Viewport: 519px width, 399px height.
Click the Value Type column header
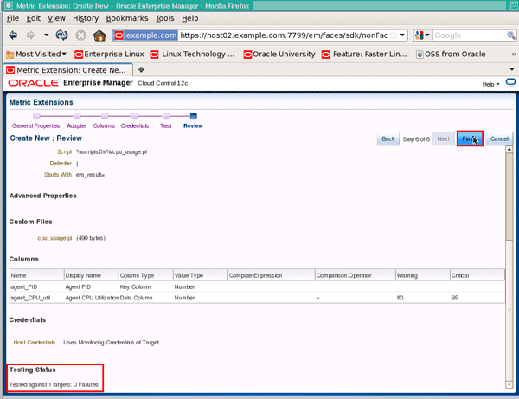pos(201,275)
